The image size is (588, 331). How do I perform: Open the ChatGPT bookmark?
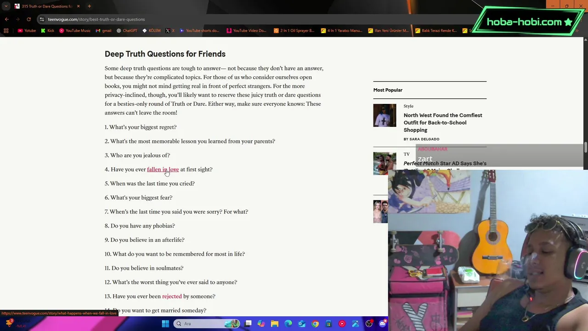(x=127, y=31)
